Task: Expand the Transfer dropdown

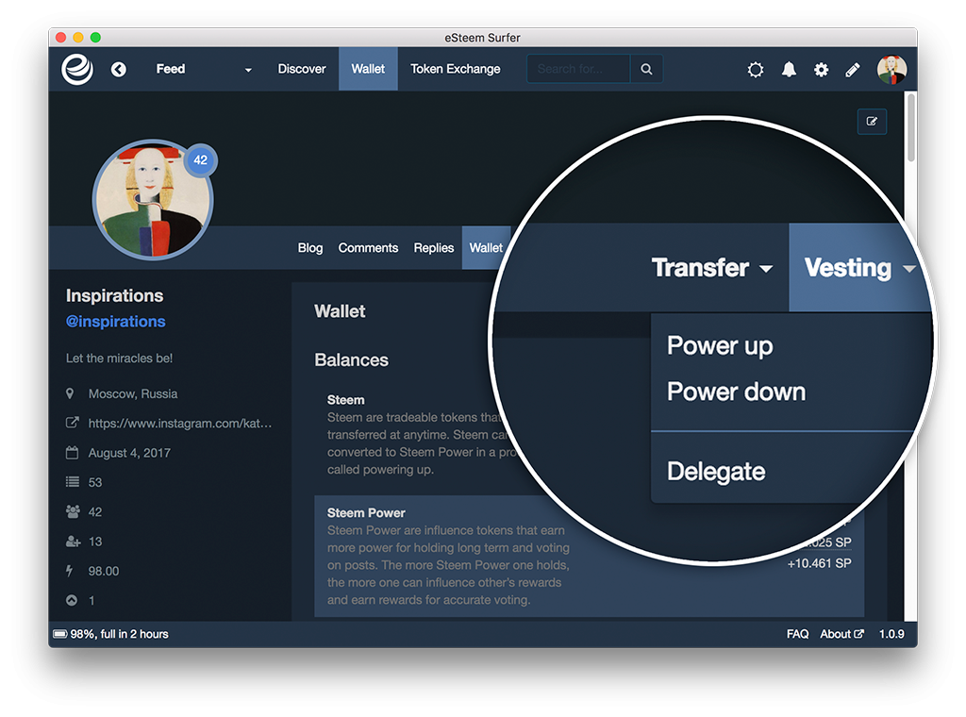Action: tap(711, 267)
